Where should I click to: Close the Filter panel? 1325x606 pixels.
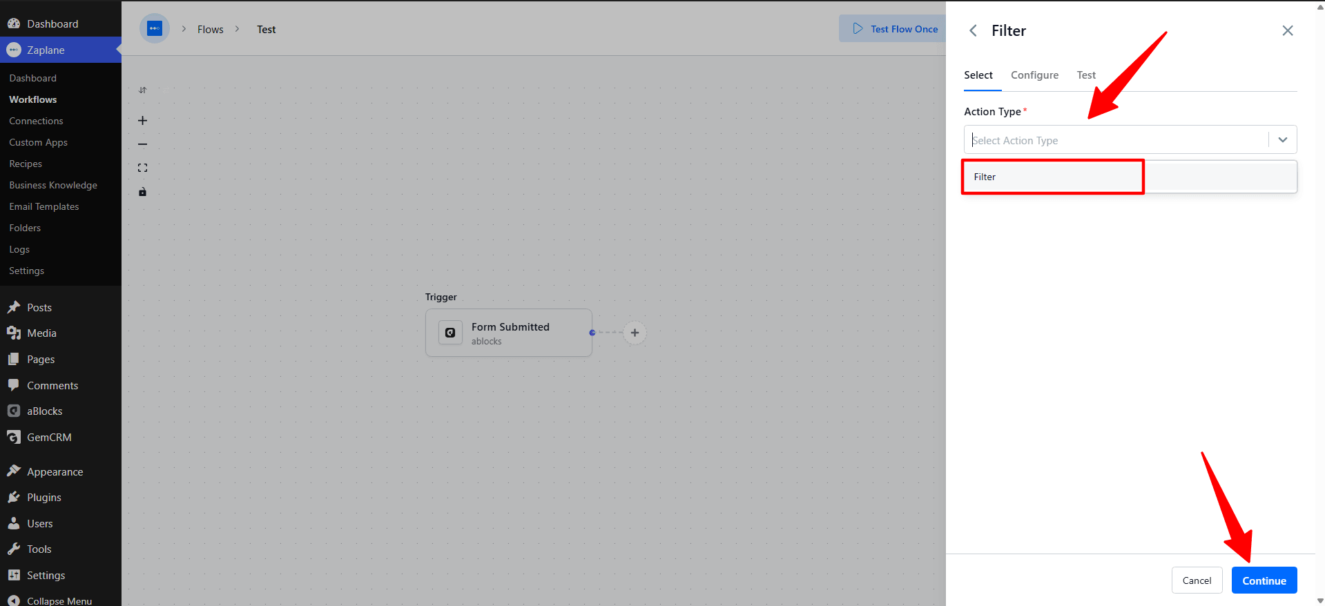coord(1288,30)
